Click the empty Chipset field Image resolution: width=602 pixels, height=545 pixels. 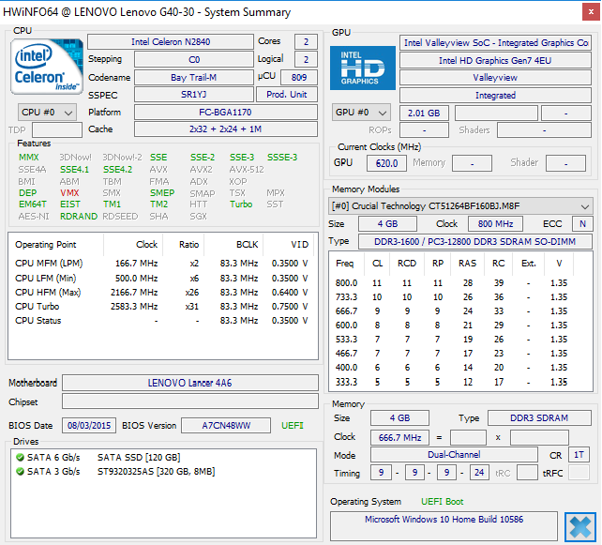(x=190, y=401)
